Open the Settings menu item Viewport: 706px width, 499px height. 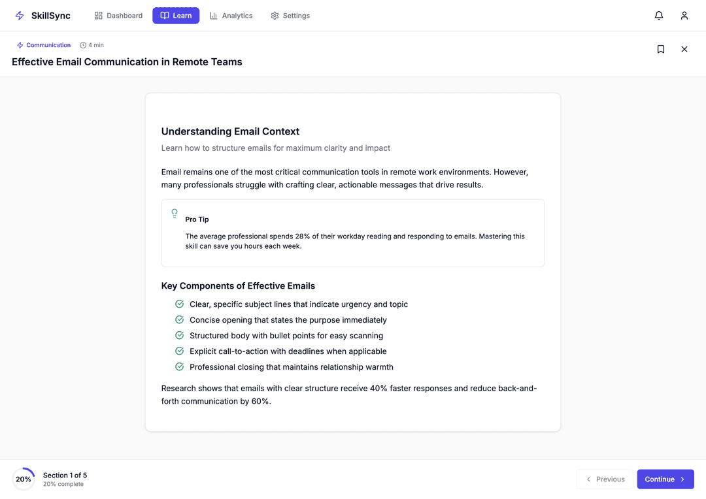pyautogui.click(x=290, y=15)
